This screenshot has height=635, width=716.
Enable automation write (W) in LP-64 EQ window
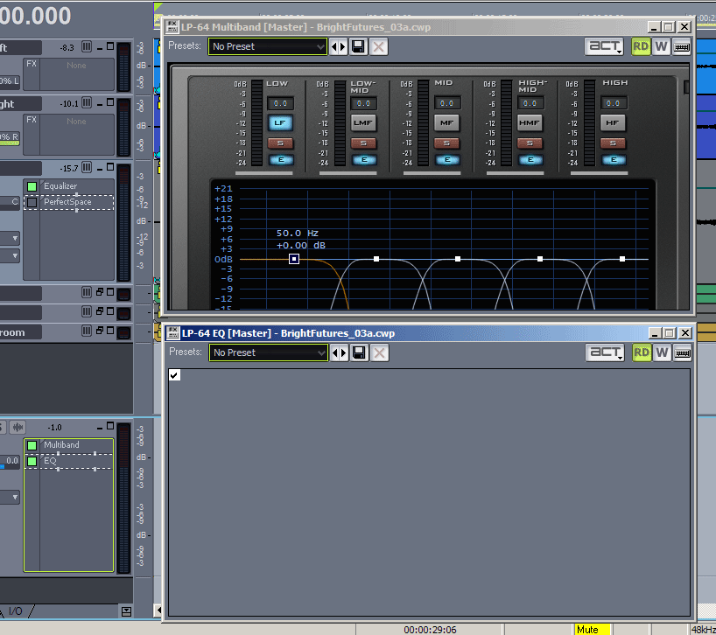pyautogui.click(x=662, y=352)
